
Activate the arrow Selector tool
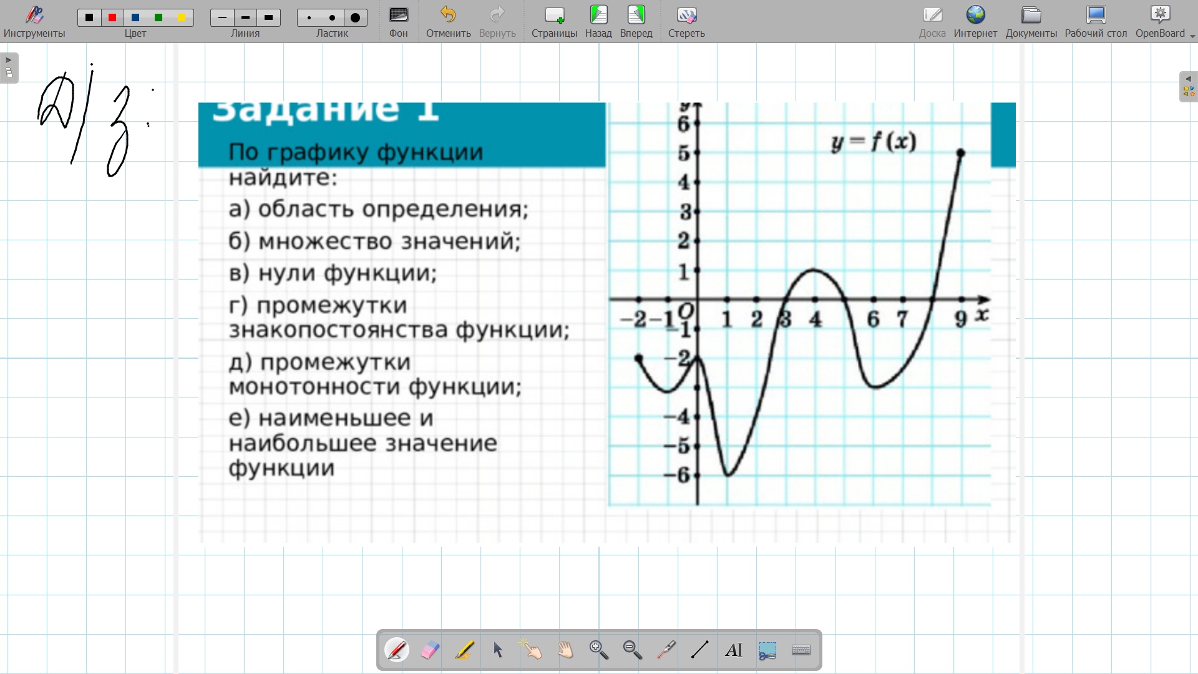498,650
